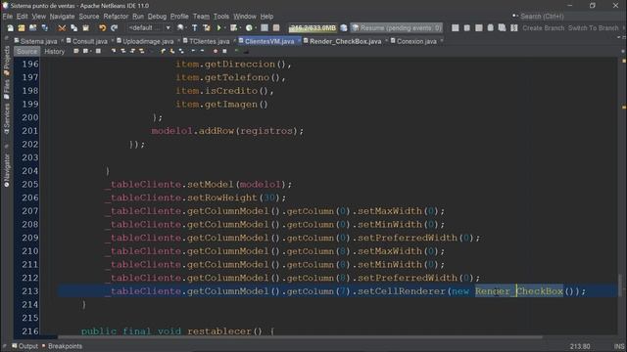Screen dimensions: 627x352
Task: Run the project with green play icon
Action: pyautogui.click(x=218, y=28)
